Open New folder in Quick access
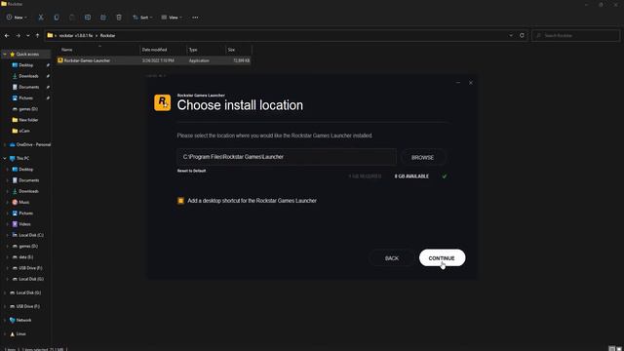624x351 pixels. 28,120
